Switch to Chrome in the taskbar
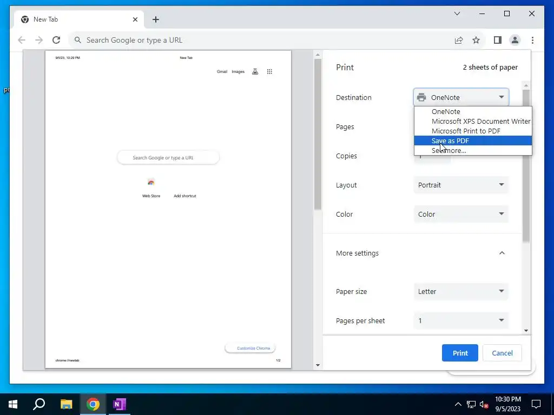Screen dimensions: 554x415 [x=93, y=404]
